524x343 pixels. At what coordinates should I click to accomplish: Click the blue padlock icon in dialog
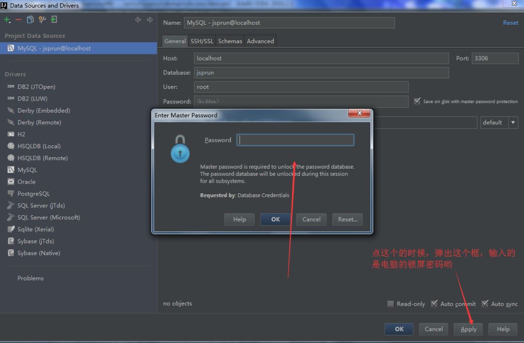coord(180,149)
